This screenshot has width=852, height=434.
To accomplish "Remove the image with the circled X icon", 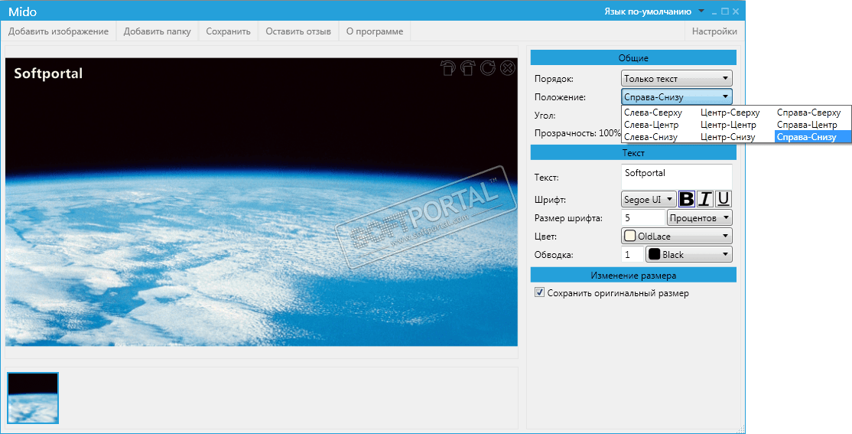I will [x=508, y=67].
